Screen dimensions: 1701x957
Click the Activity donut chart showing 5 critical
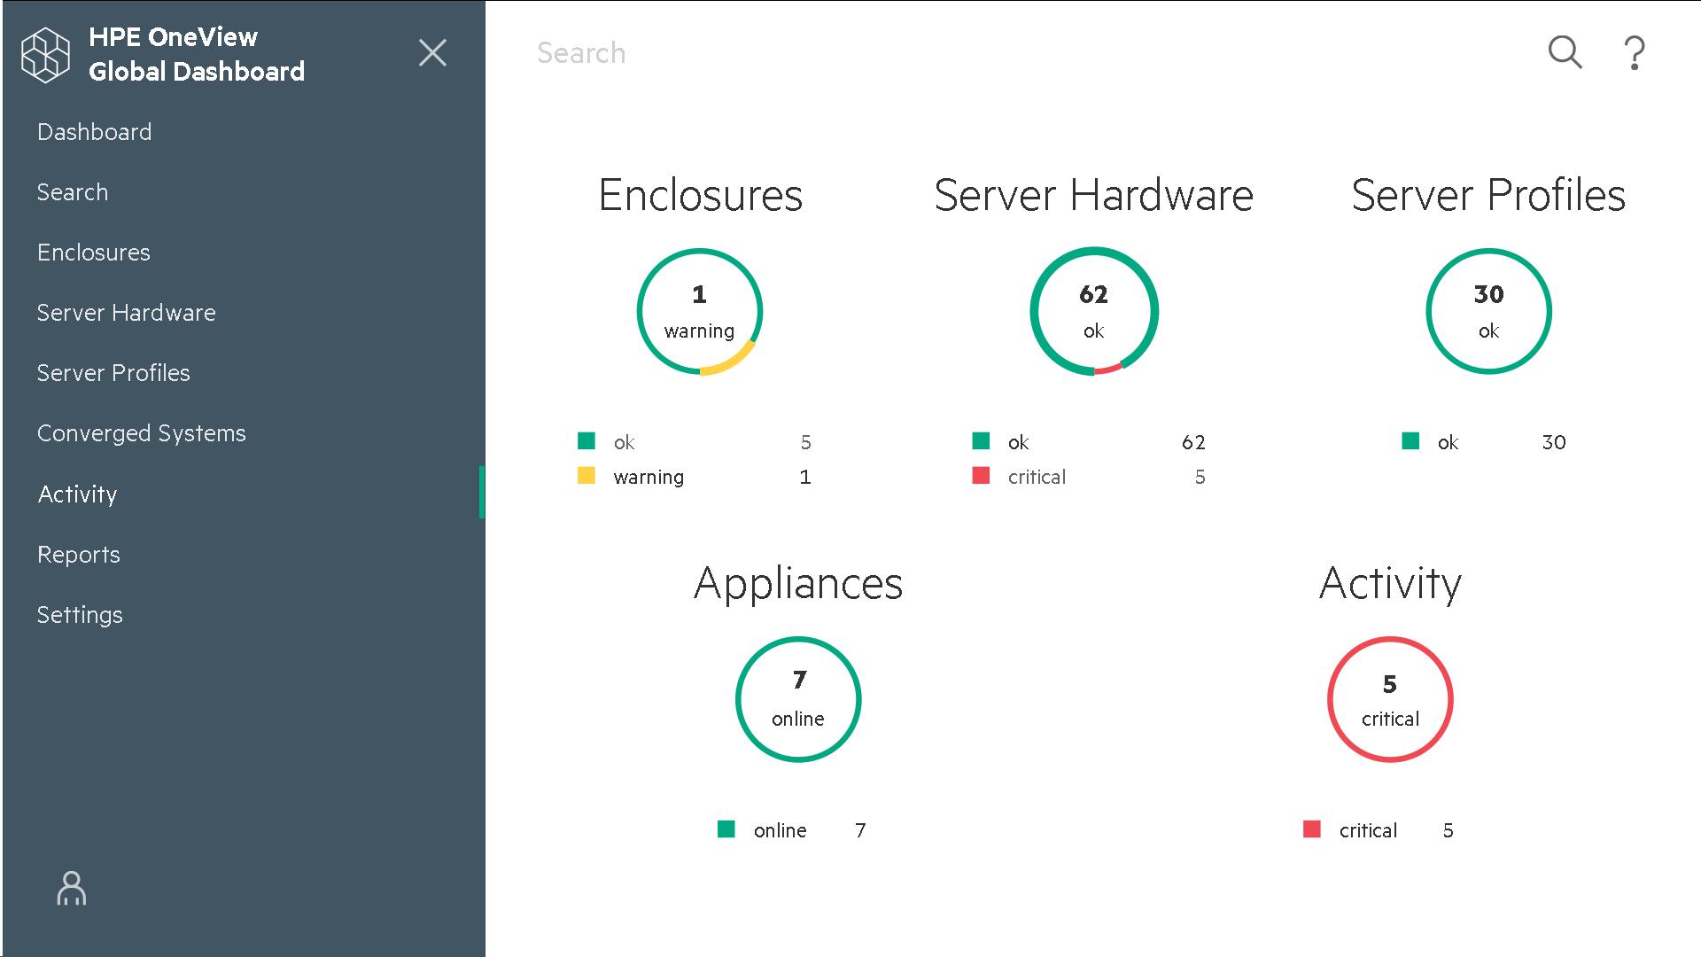click(x=1390, y=700)
